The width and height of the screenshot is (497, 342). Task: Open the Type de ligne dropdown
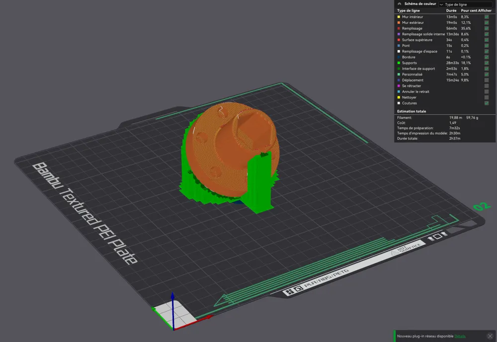tap(467, 4)
